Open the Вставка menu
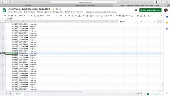 (x=32, y=12)
